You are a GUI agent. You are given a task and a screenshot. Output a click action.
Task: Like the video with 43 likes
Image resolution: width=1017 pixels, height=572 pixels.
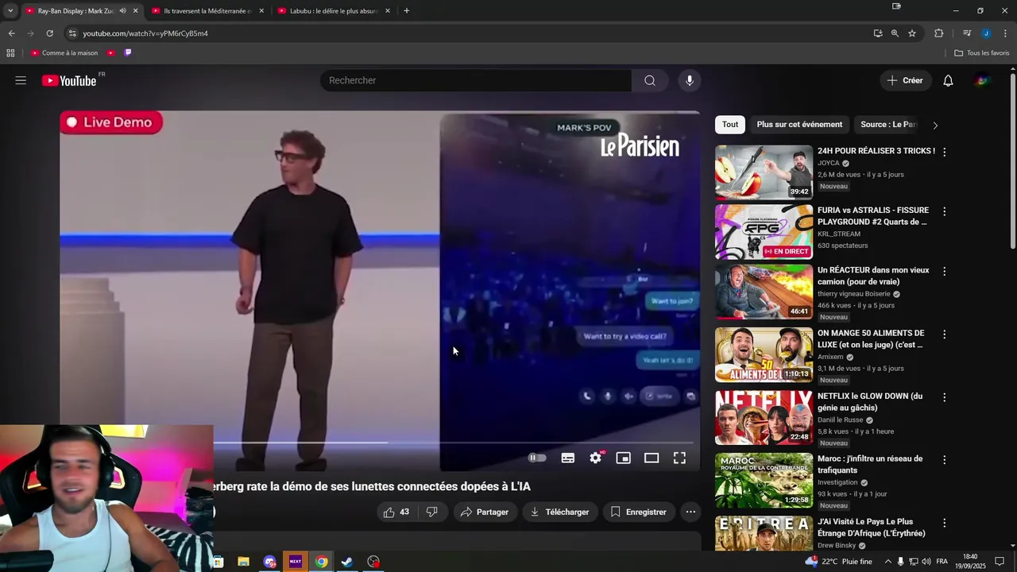pyautogui.click(x=396, y=512)
